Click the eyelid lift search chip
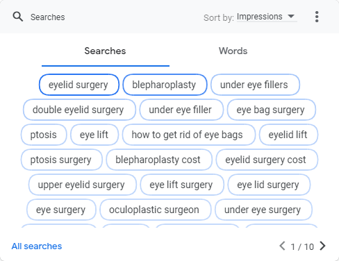 288,135
